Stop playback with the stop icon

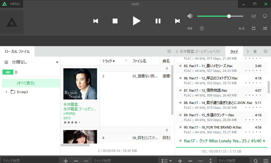115,21
